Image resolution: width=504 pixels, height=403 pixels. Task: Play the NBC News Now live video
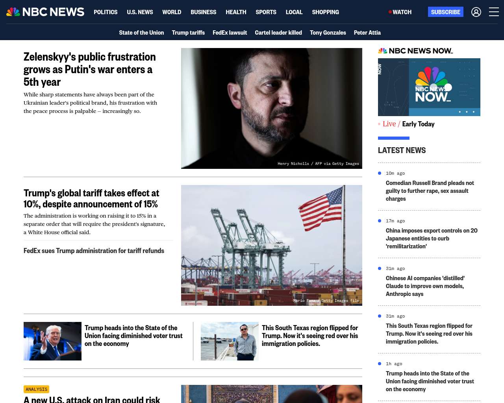pyautogui.click(x=429, y=87)
